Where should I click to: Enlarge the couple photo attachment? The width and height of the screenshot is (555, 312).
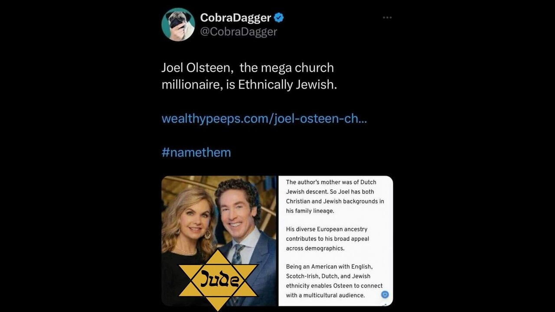(x=219, y=241)
